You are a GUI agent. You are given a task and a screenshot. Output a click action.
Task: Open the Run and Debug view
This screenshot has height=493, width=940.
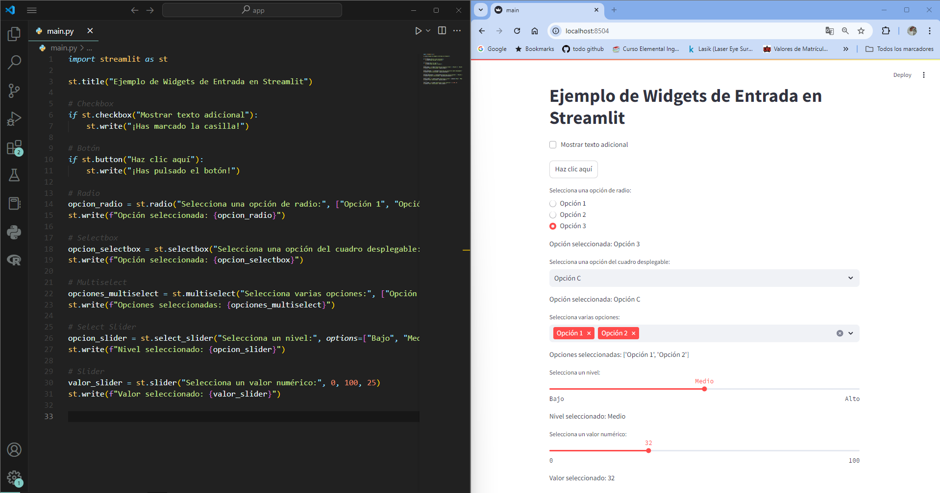(x=14, y=119)
